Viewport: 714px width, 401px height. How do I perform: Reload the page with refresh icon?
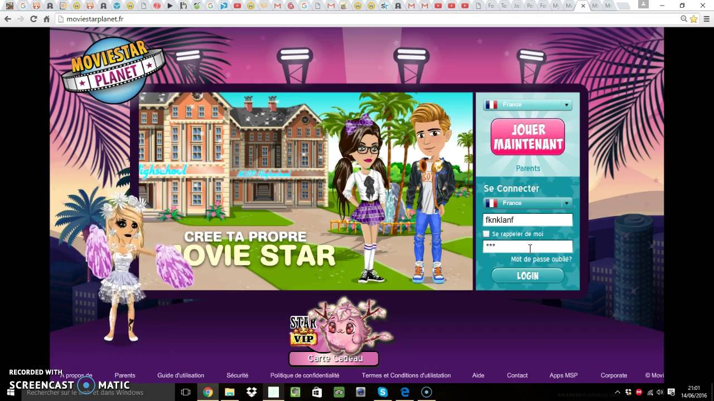point(33,19)
